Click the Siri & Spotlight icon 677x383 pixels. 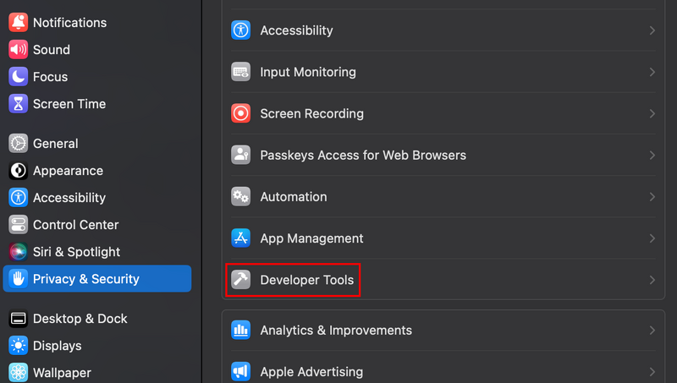click(x=18, y=252)
